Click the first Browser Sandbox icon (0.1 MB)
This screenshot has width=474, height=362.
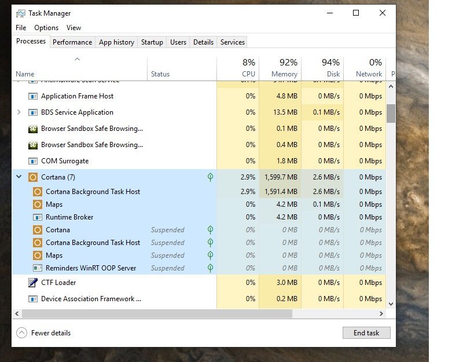click(x=32, y=129)
